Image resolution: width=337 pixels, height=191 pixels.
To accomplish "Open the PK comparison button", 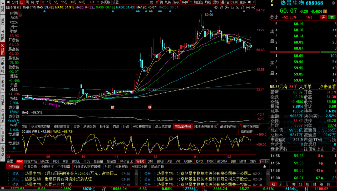I will pos(156,2).
